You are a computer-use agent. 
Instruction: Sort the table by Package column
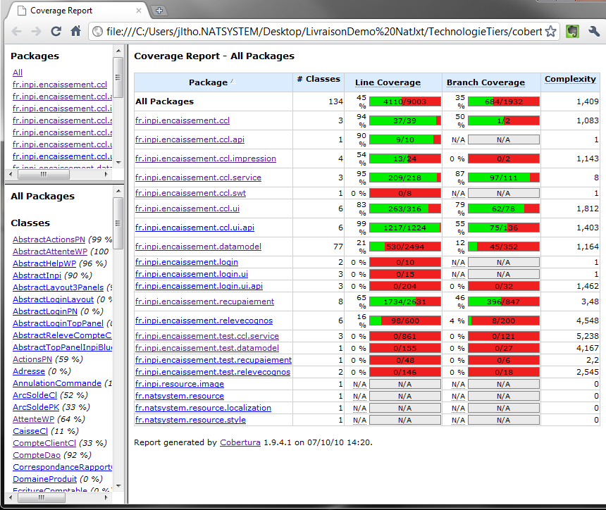point(209,82)
